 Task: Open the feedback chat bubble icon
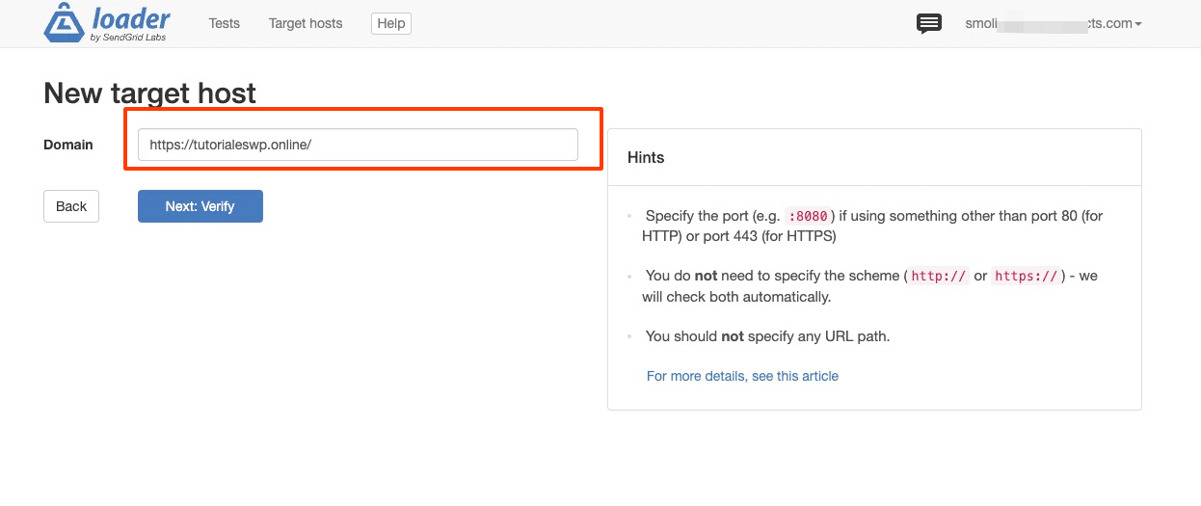coord(928,24)
